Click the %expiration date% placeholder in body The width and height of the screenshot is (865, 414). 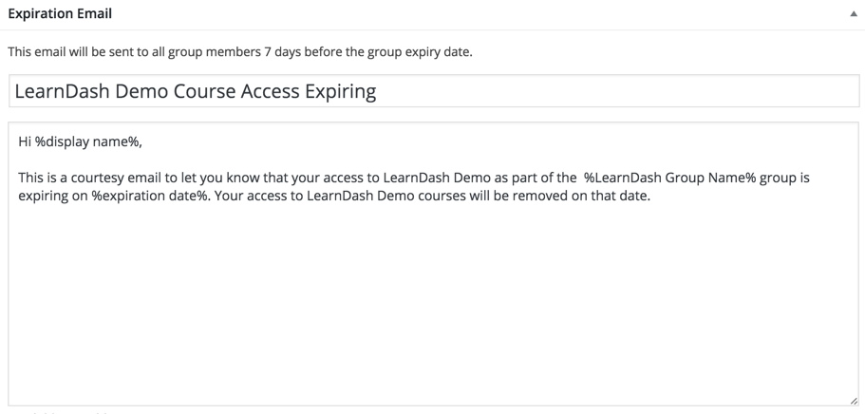(x=149, y=197)
